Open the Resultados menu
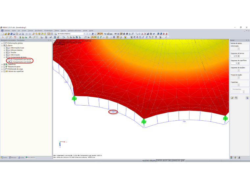Viewport: 250px width, 188px height. (x=39, y=31)
